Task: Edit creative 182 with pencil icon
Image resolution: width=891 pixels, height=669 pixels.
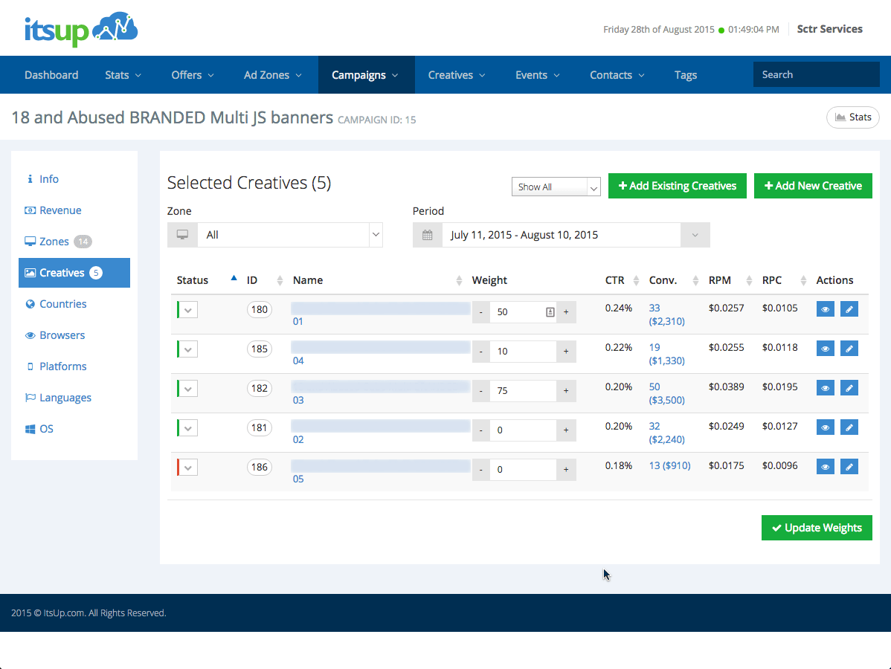Action: pos(849,388)
